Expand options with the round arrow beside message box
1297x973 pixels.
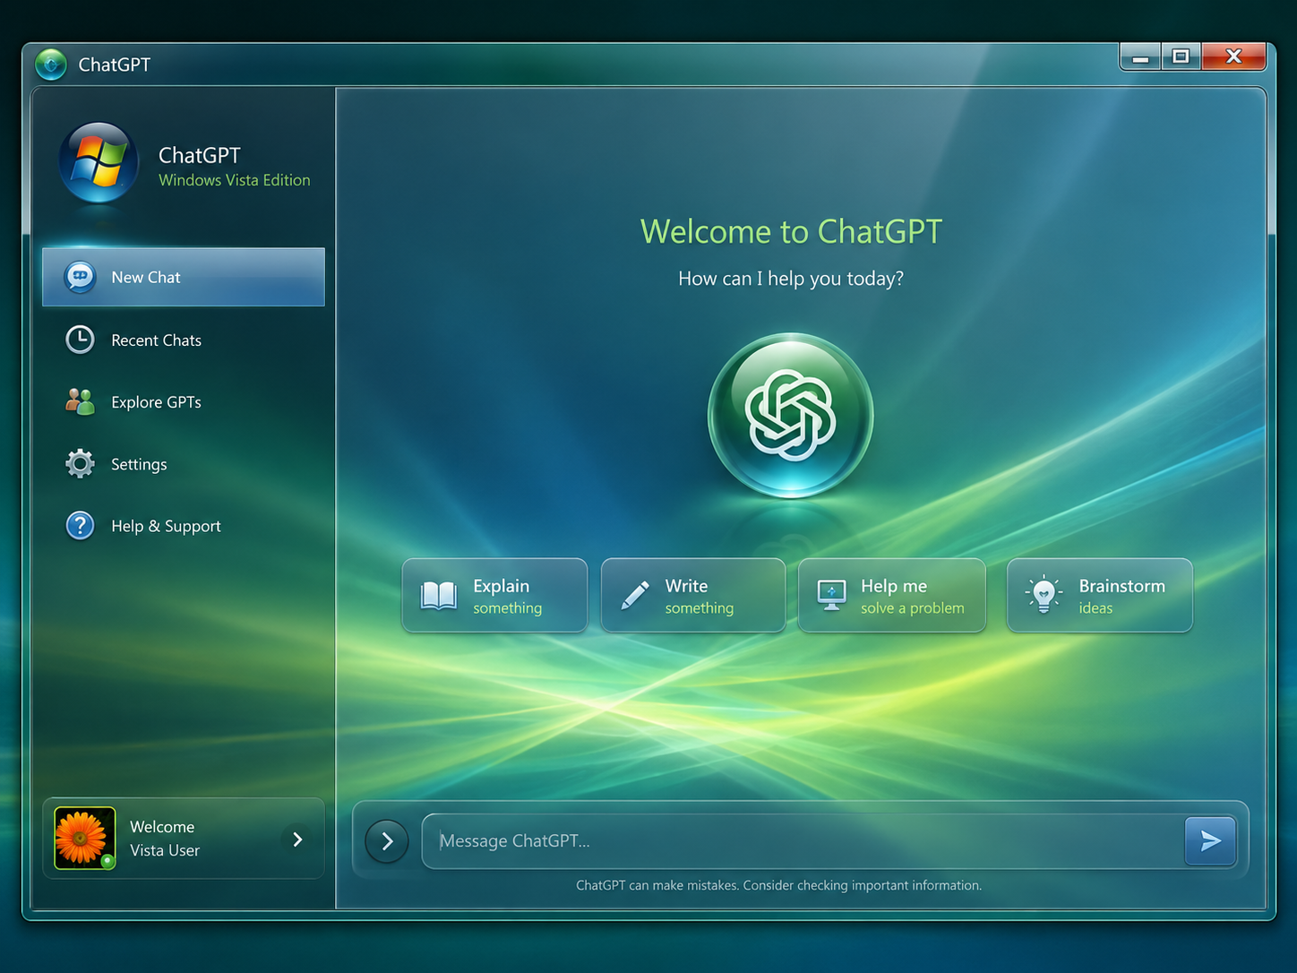[387, 841]
